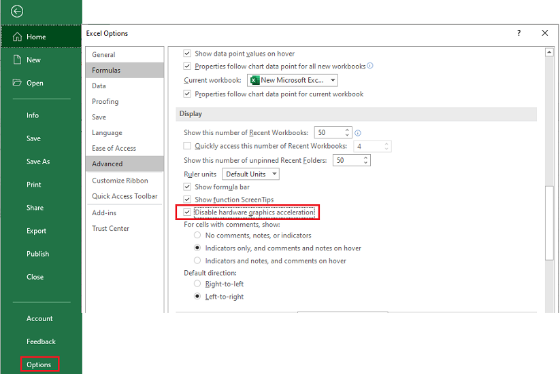Open the Language options category

125,133
